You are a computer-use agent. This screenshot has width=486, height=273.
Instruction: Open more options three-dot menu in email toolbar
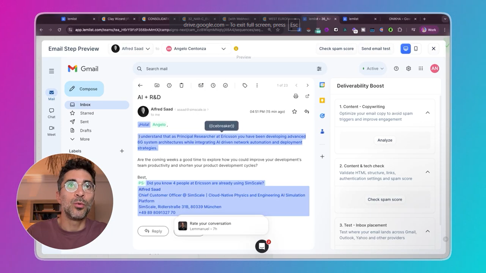point(257,85)
